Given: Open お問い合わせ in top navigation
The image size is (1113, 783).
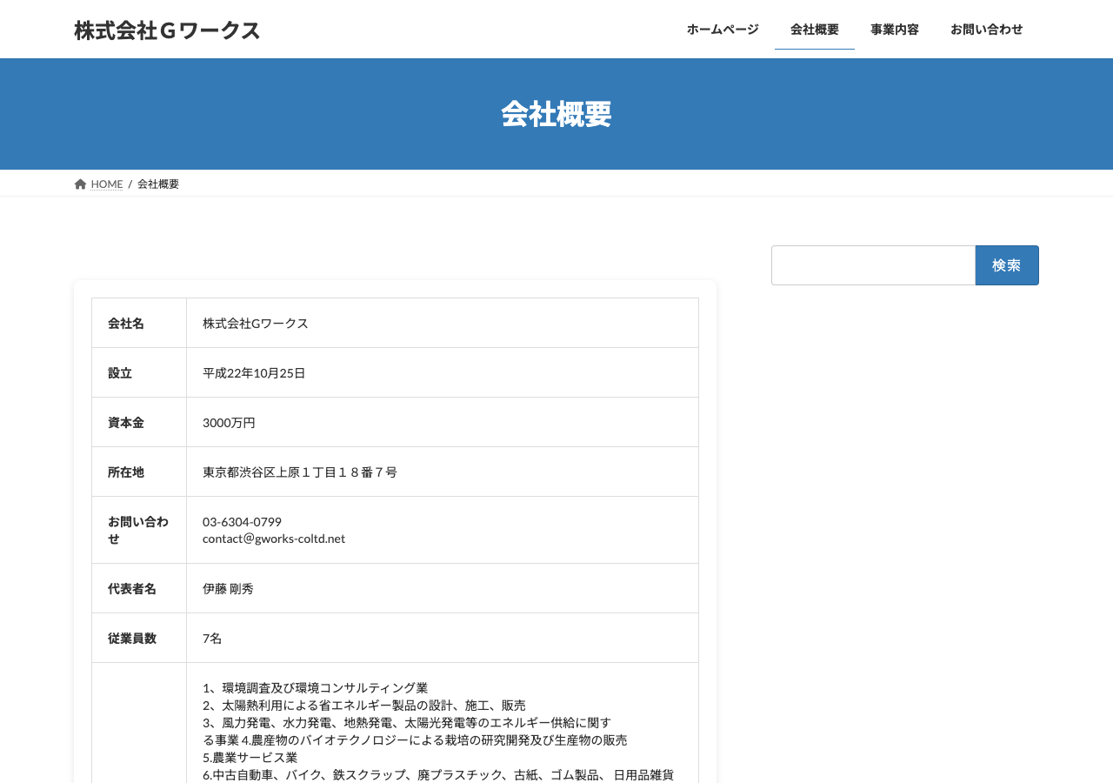Looking at the screenshot, I should pyautogui.click(x=987, y=30).
